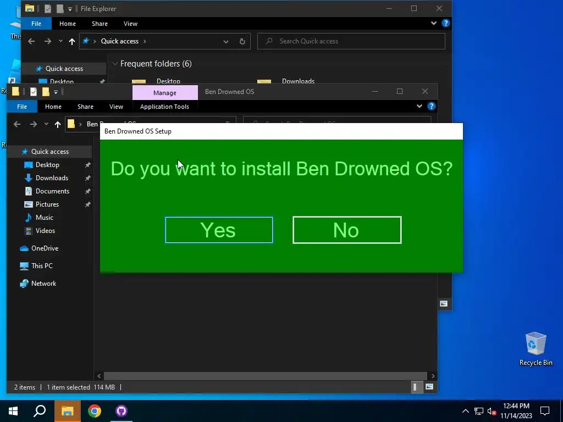Click pin icon next to Documents in sidebar

(x=87, y=192)
